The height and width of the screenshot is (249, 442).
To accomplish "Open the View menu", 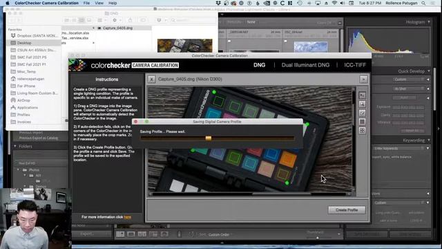I will pos(99,3).
